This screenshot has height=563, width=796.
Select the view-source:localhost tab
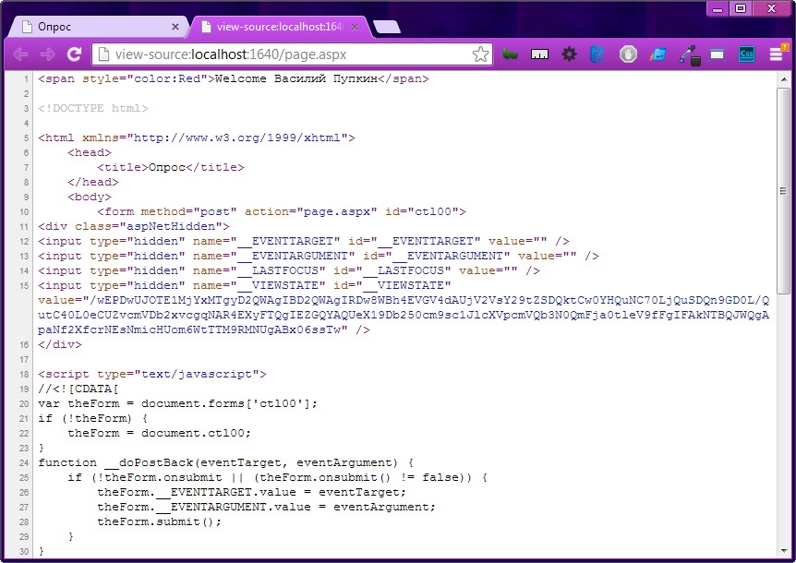tap(279, 27)
